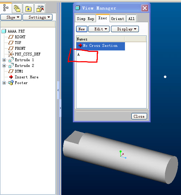The image size is (181, 195).
Task: Click New to create a cross section
Action: [82, 29]
